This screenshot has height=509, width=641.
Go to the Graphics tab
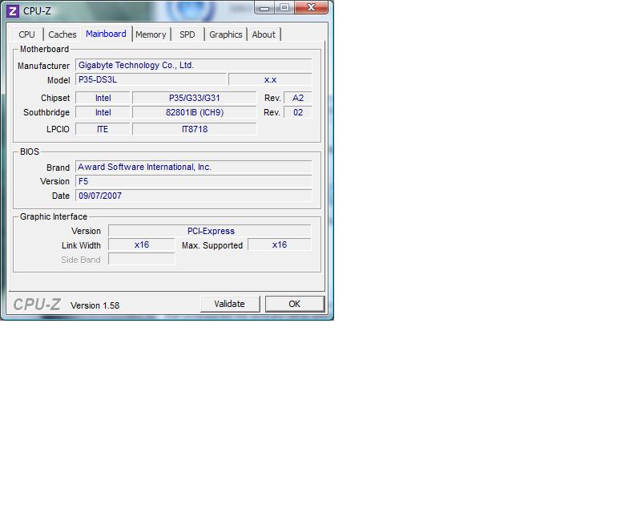[x=225, y=34]
